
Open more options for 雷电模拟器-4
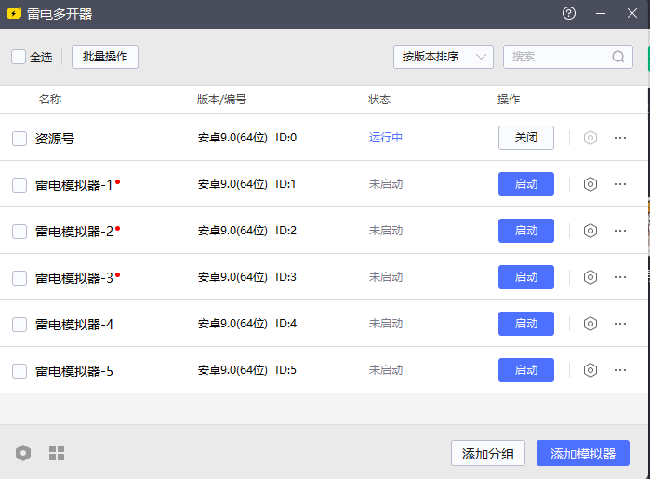click(x=620, y=324)
